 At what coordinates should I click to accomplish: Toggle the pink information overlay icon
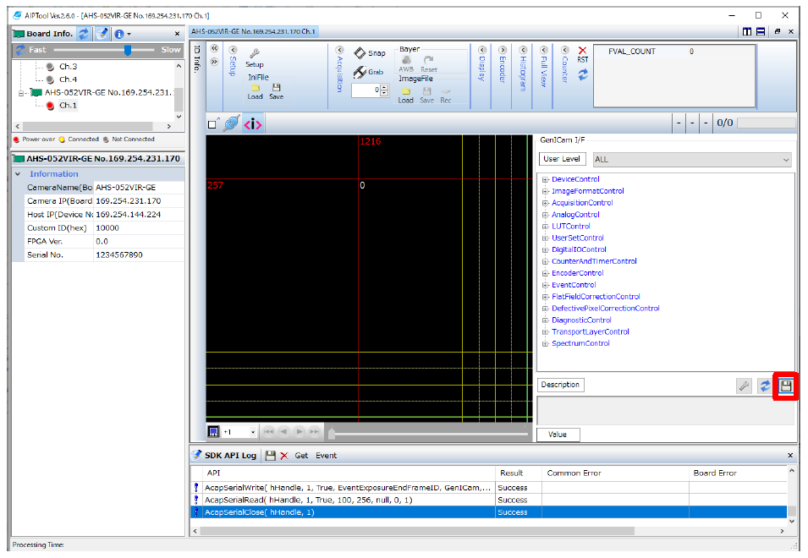point(253,124)
